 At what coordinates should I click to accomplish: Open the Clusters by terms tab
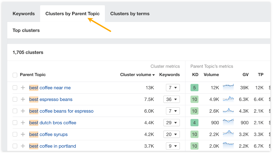130,13
